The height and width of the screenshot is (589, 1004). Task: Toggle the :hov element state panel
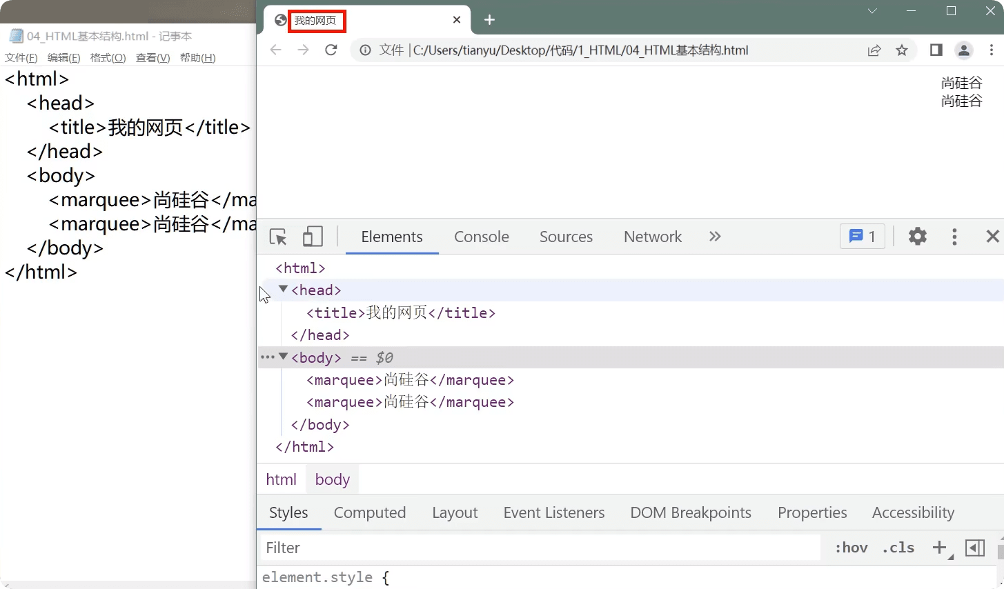(851, 548)
